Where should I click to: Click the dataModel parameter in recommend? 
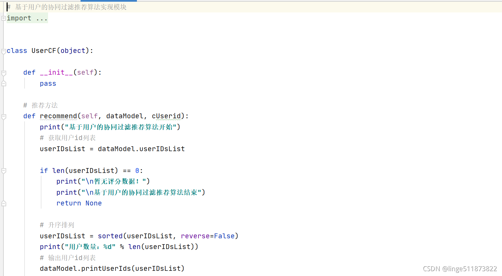[125, 116]
